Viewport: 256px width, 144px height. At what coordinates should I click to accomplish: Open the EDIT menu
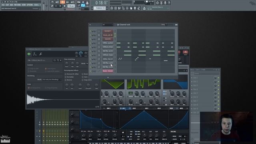click(x=7, y=5)
